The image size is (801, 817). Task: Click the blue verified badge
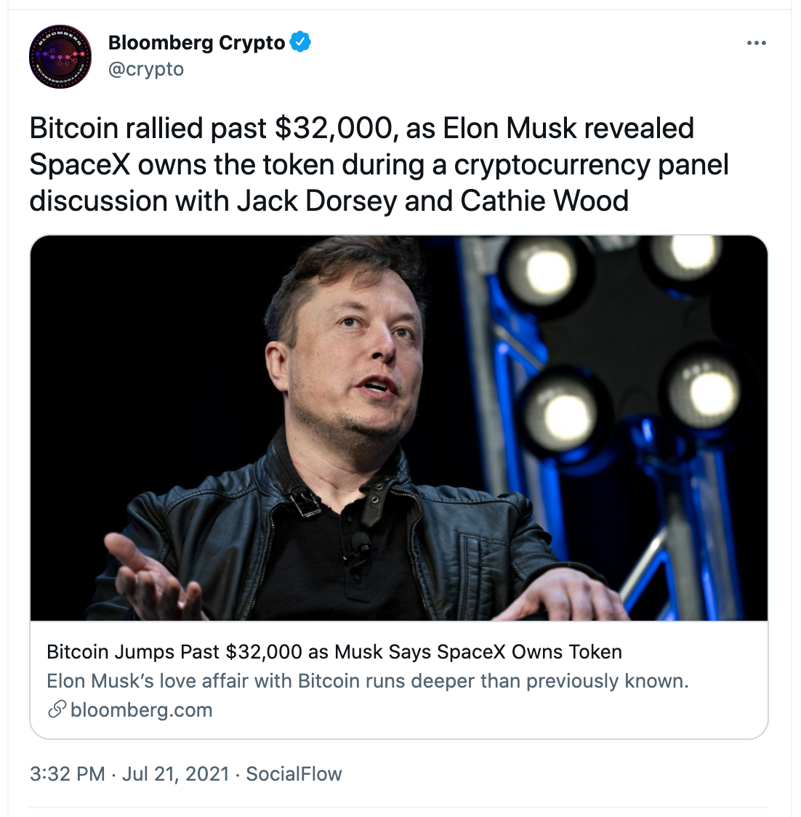click(300, 42)
